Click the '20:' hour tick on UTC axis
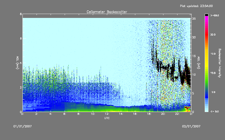225x140 pixels. tap(163, 114)
